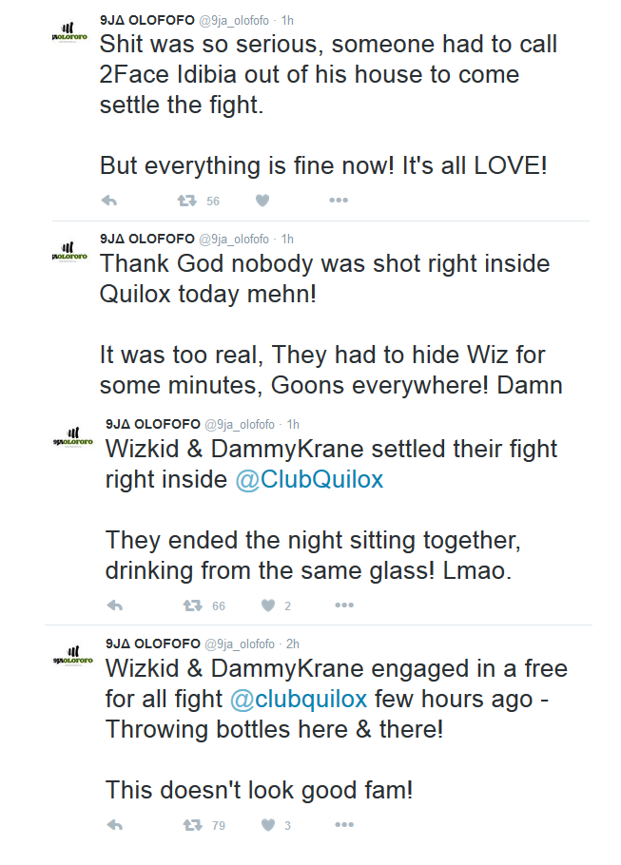Retweet the tweet showing 56 retweets
This screenshot has height=865, width=621.
(188, 201)
